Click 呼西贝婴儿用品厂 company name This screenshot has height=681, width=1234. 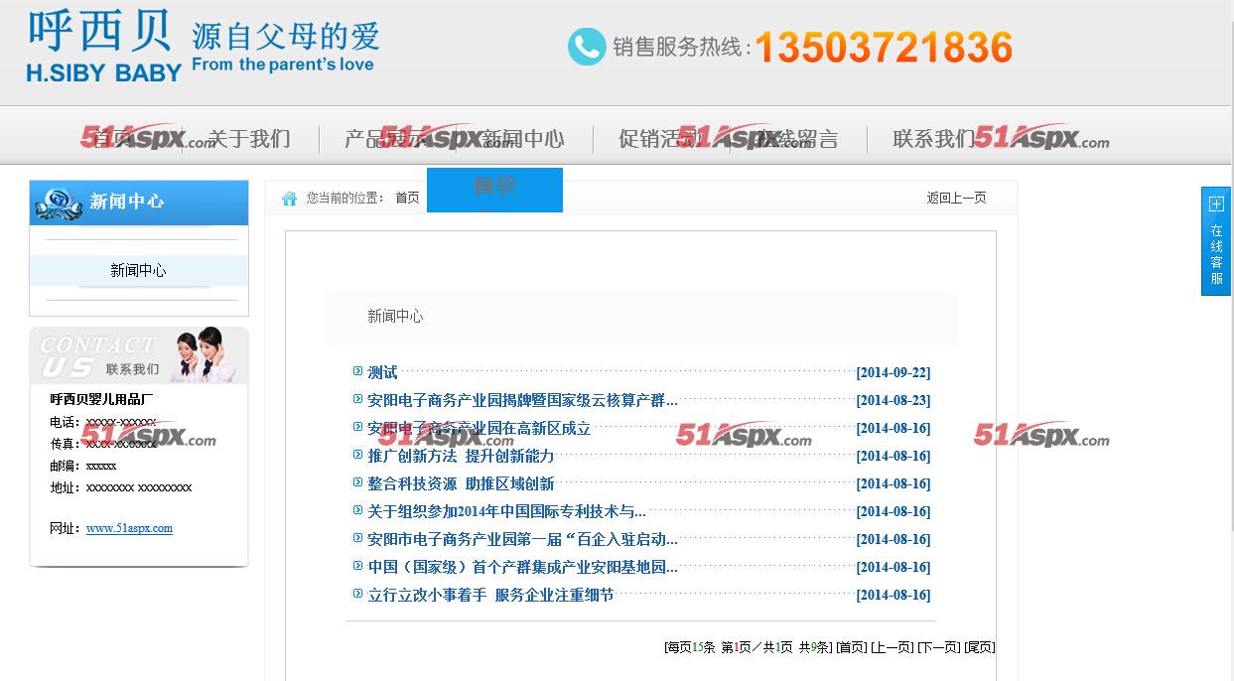pyautogui.click(x=101, y=399)
